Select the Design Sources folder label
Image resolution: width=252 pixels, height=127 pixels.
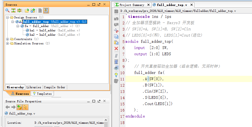pyautogui.click(x=25, y=17)
